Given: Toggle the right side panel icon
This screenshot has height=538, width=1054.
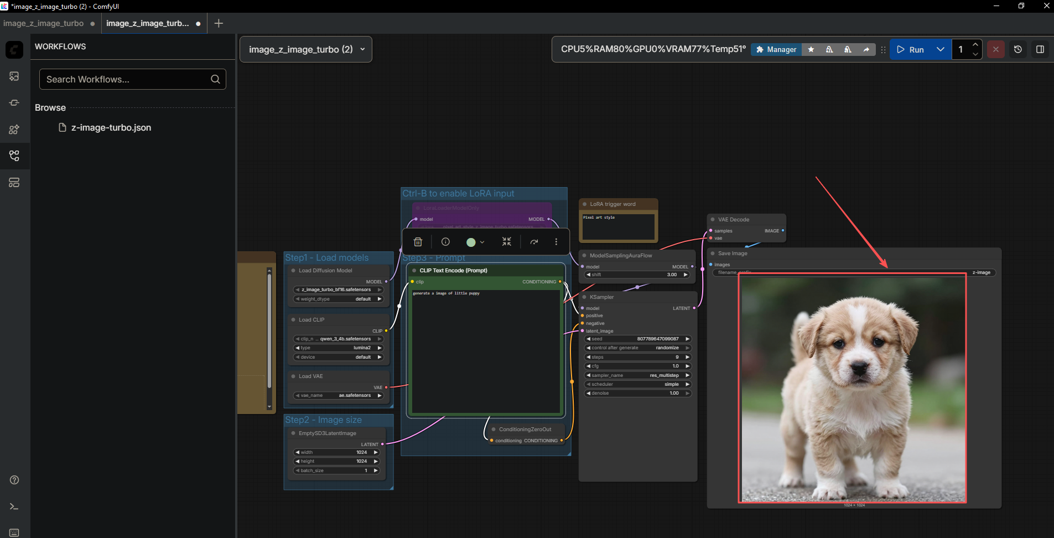Looking at the screenshot, I should click(1040, 49).
